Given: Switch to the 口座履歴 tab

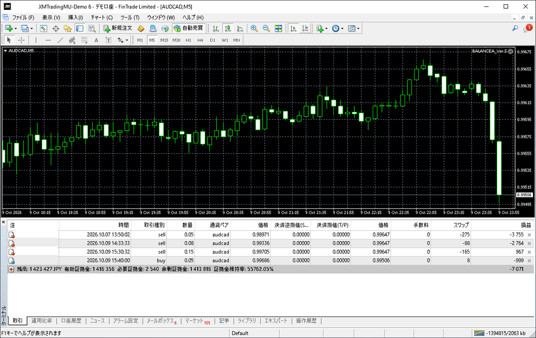Looking at the screenshot, I should (x=71, y=321).
